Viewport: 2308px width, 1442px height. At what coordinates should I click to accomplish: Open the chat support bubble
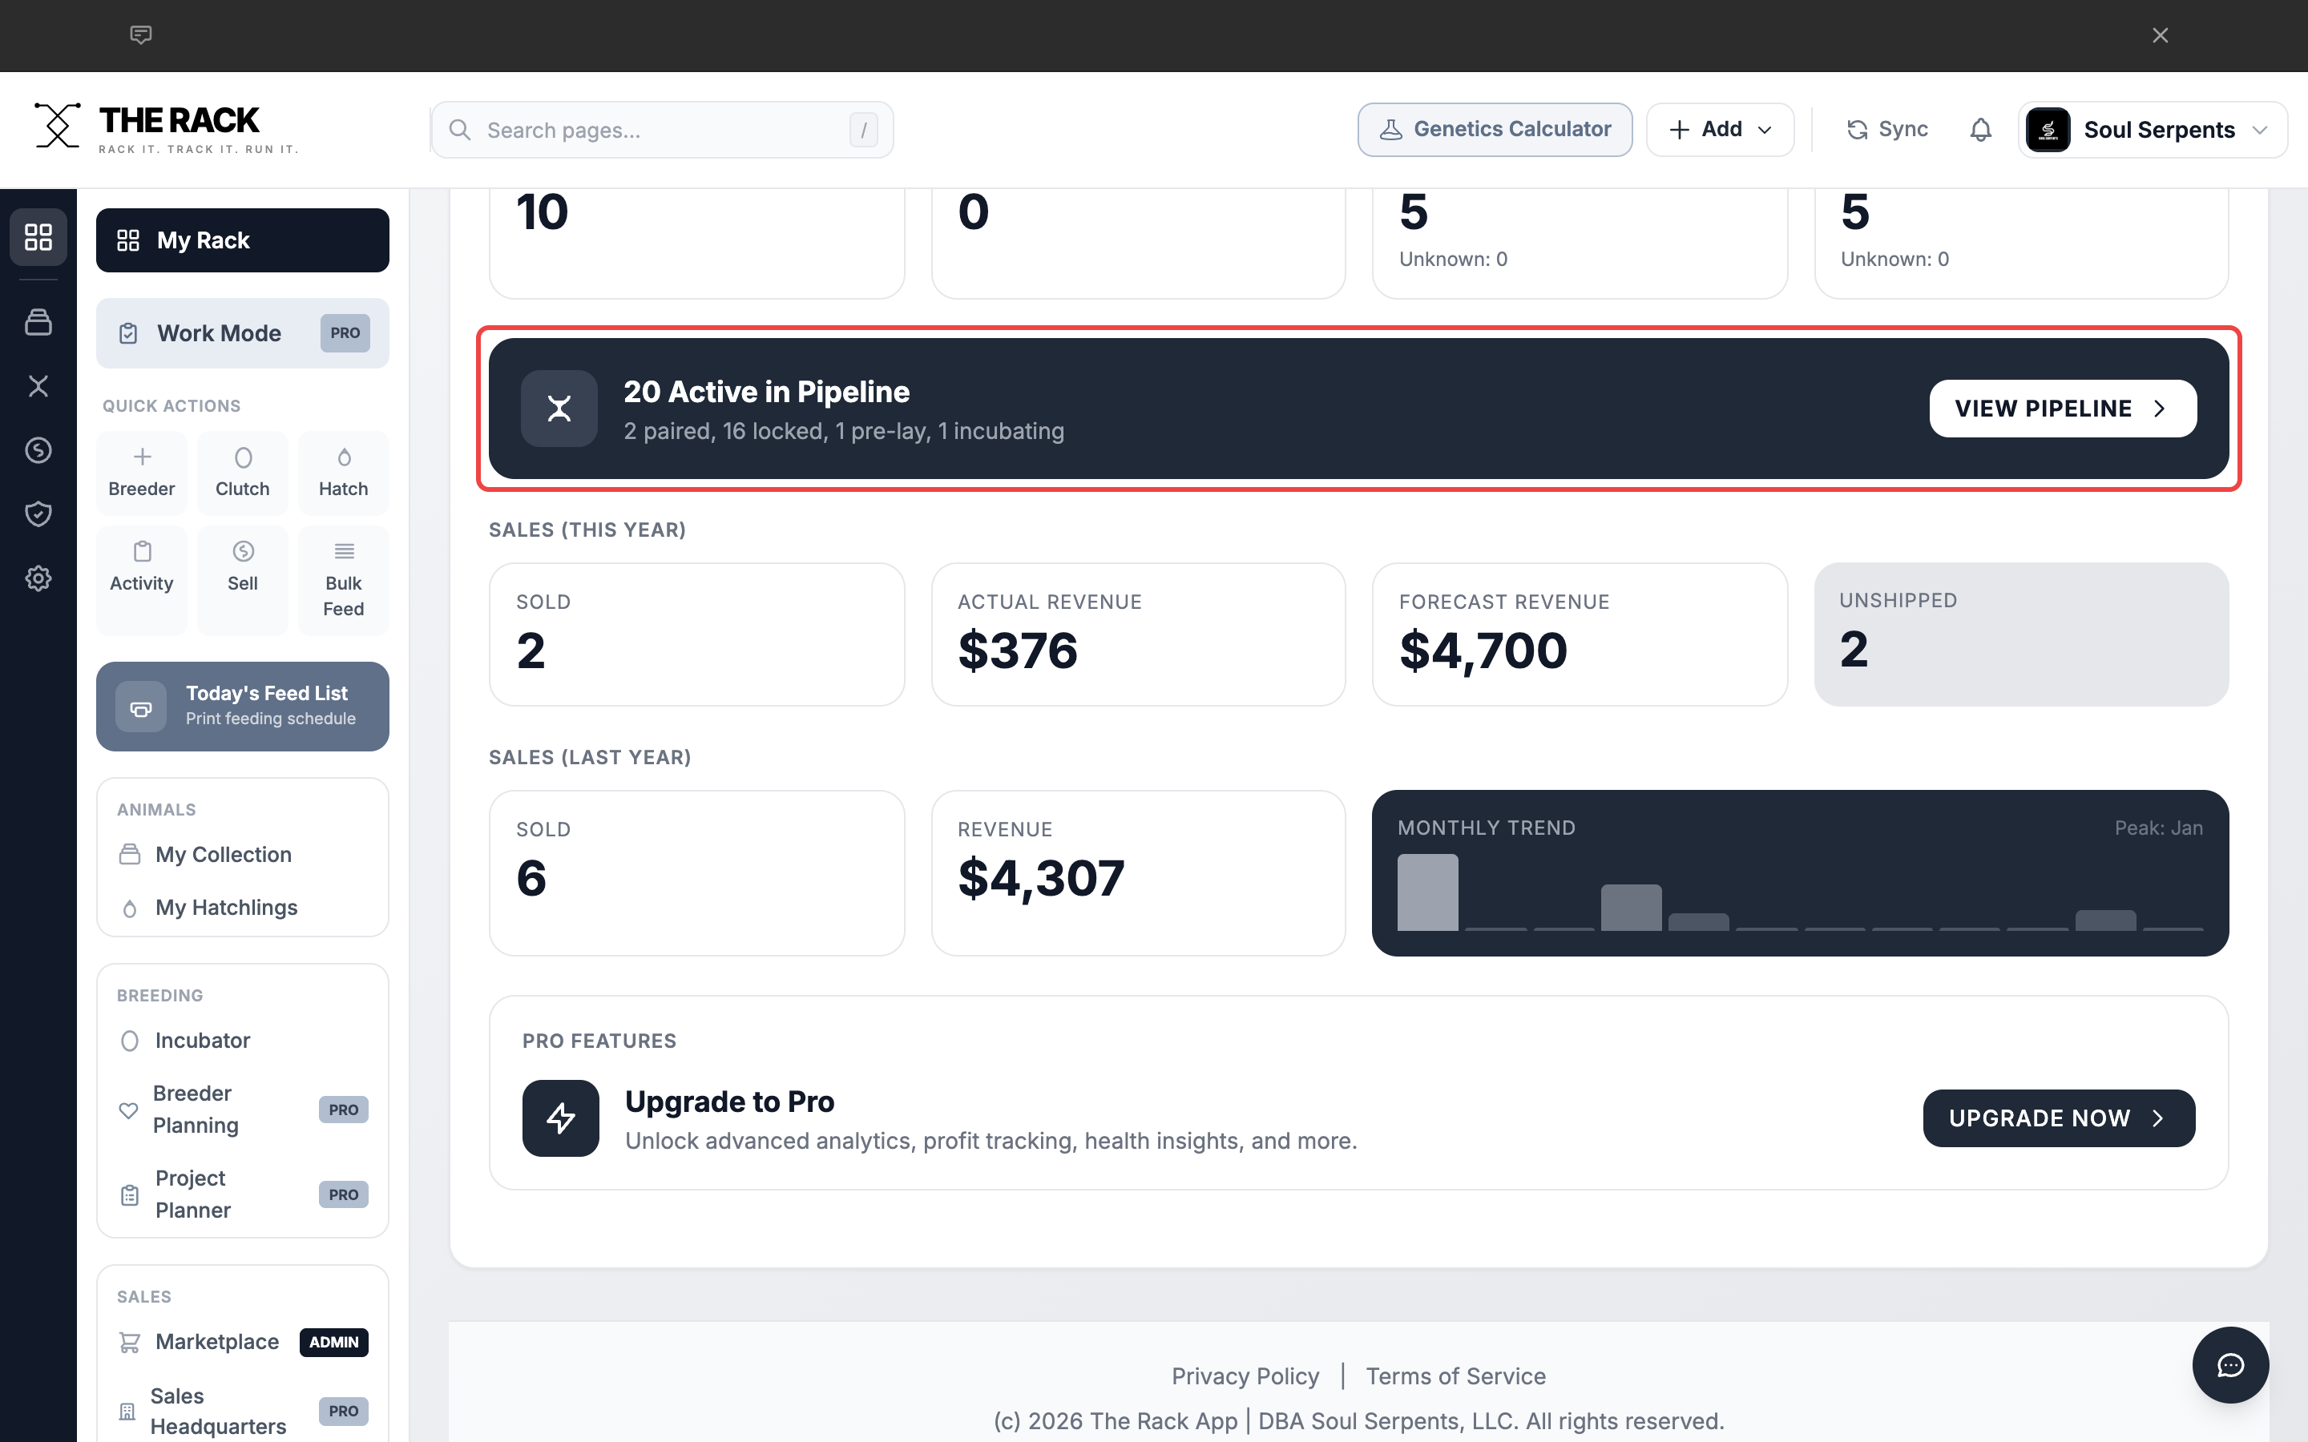coord(2229,1365)
